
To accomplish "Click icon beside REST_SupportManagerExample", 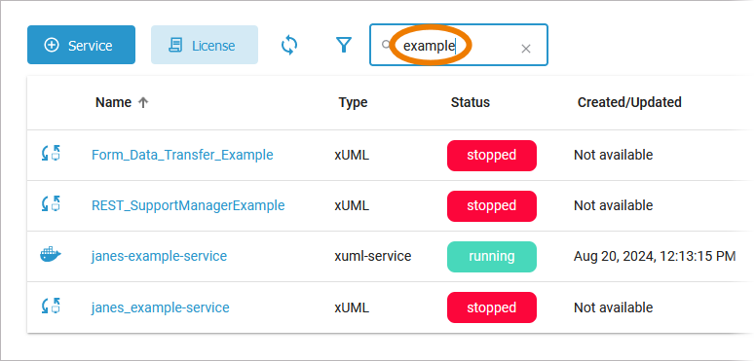I will coord(51,204).
